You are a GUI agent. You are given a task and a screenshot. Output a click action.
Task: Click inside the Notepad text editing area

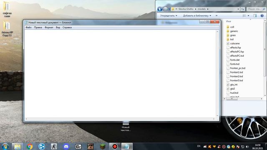[x=120, y=74]
